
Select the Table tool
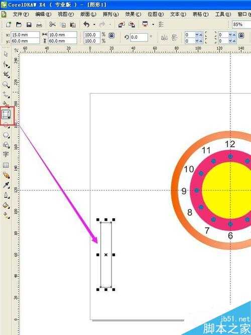click(6, 165)
